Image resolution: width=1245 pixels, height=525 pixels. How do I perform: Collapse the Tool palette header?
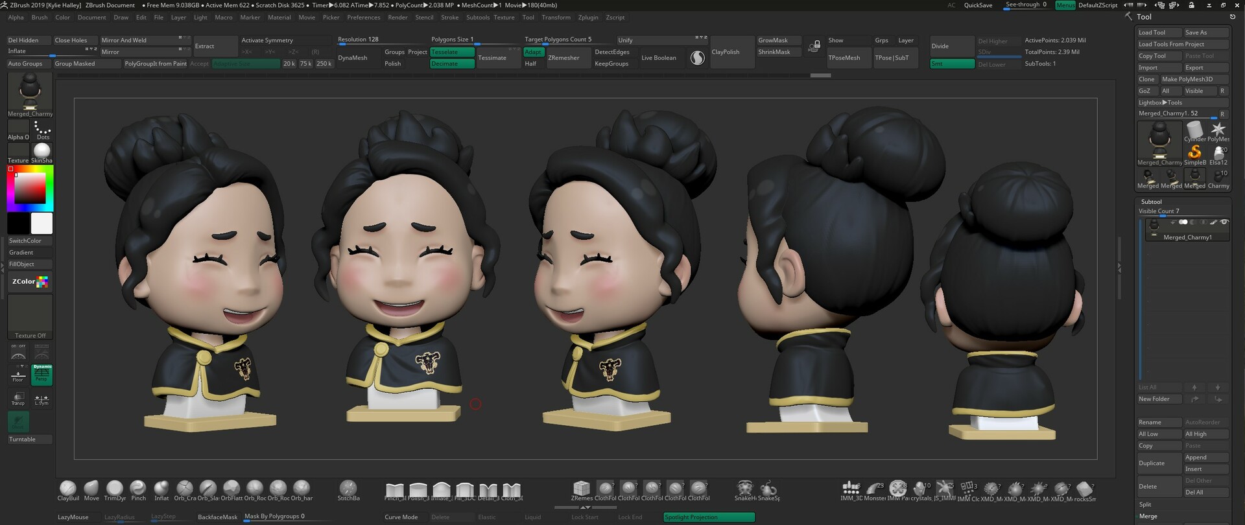[1144, 17]
